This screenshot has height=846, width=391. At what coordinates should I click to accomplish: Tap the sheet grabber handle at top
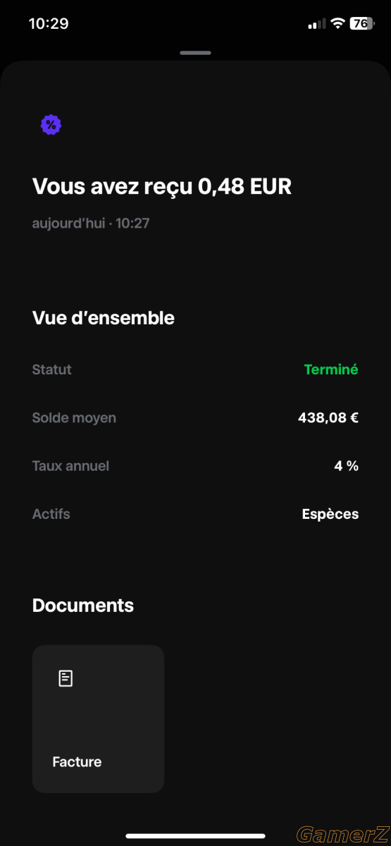(x=195, y=53)
